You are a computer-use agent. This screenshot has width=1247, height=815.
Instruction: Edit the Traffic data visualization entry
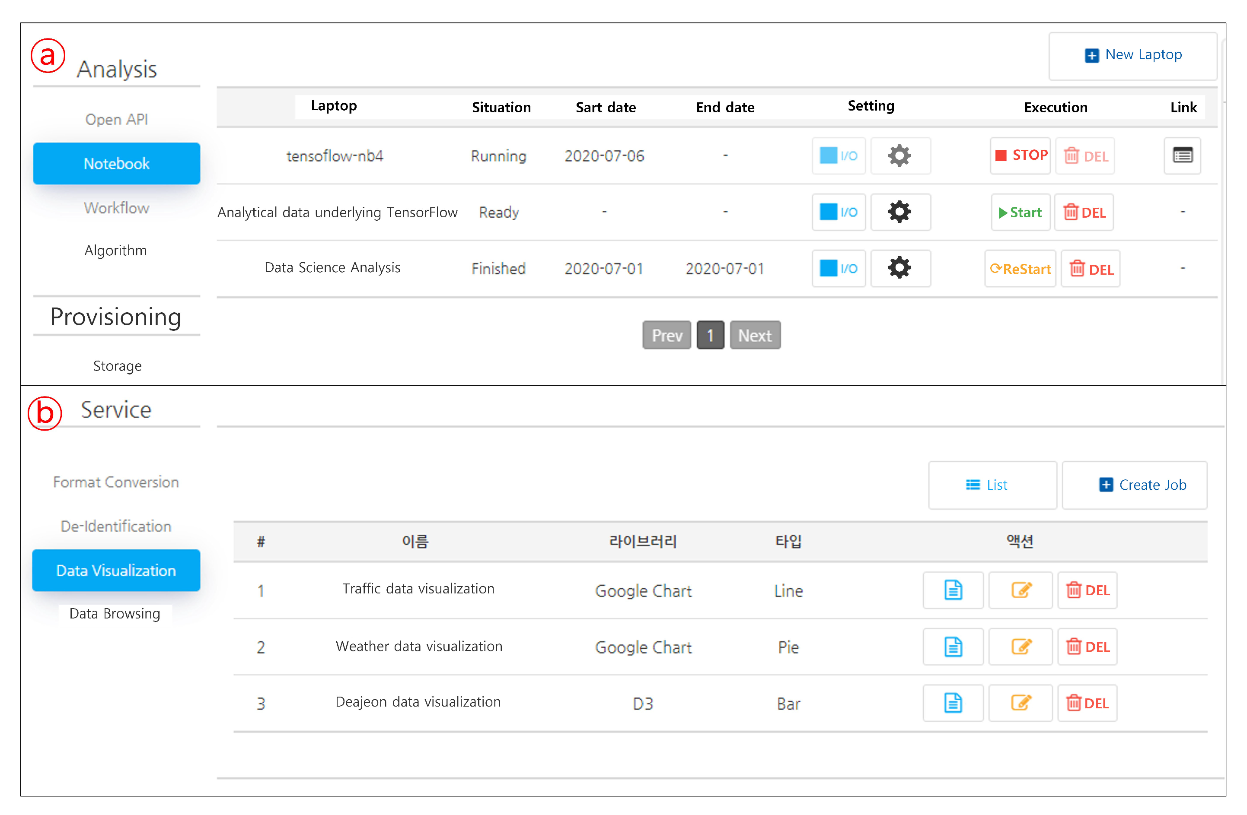[1020, 590]
